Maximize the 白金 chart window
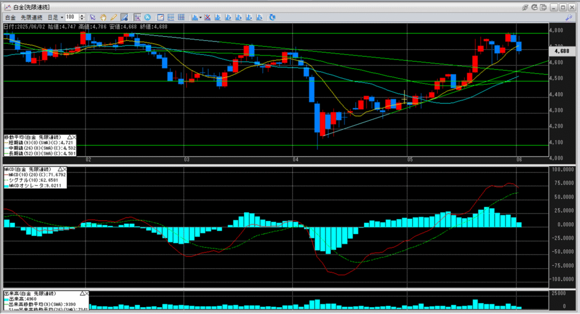This screenshot has width=580, height=314. (x=562, y=7)
